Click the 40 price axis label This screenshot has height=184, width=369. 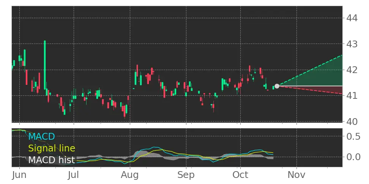coord(352,122)
